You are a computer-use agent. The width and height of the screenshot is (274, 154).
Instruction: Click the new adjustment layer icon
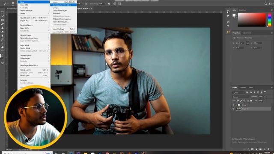[256, 149]
